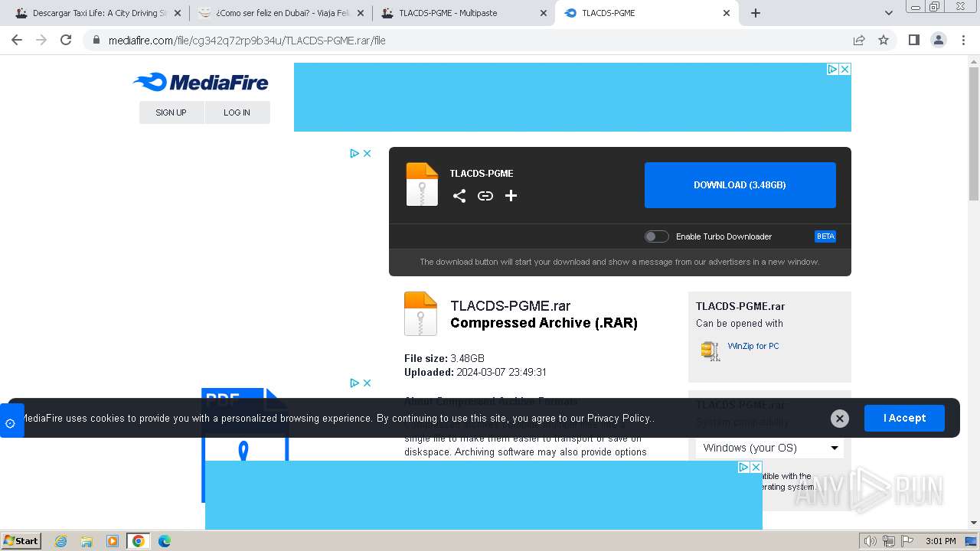Viewport: 980px width, 551px height.
Task: Enable Turbo Downloader toggle
Action: click(656, 236)
